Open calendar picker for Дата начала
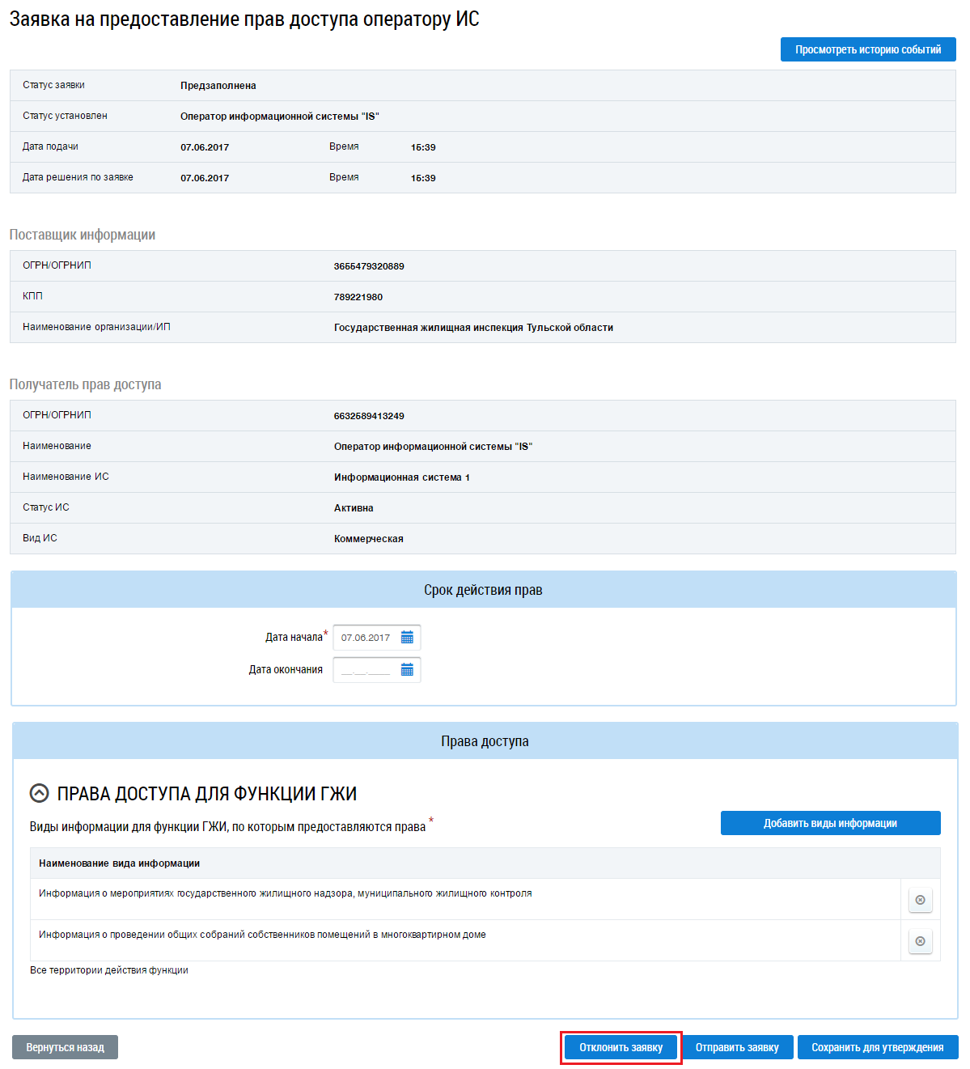 tap(407, 638)
